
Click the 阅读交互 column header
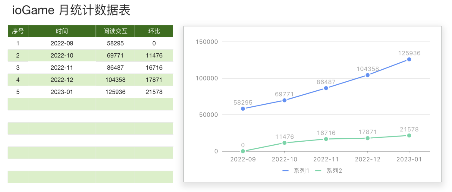115,31
